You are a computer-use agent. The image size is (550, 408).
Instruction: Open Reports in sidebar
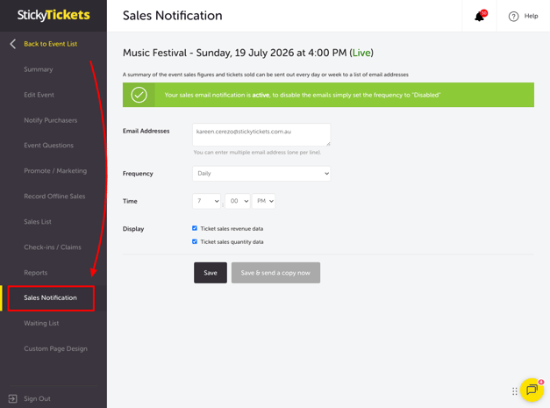click(35, 273)
